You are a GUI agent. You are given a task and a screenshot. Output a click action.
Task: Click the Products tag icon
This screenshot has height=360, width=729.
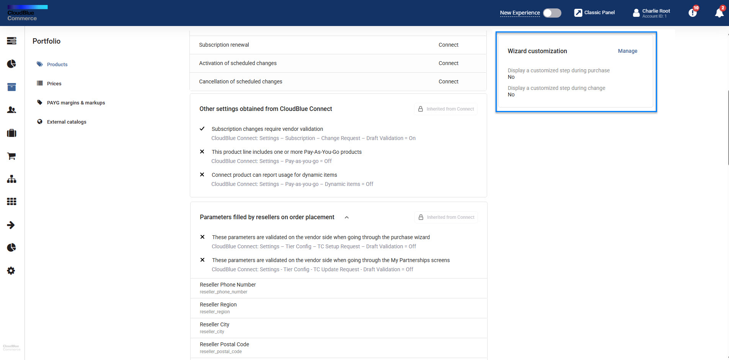pyautogui.click(x=40, y=64)
